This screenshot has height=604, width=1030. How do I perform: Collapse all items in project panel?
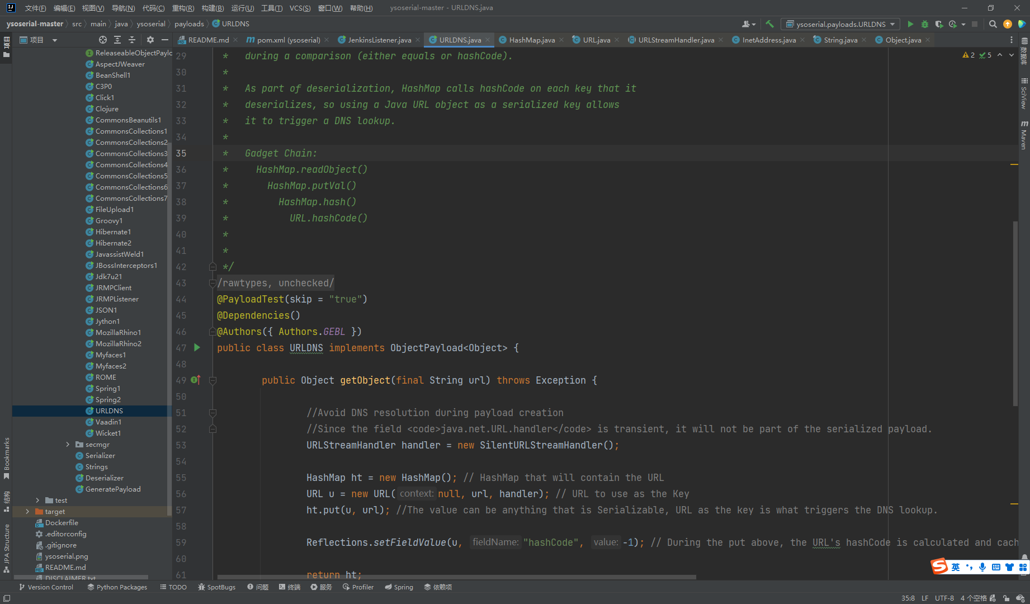[x=132, y=40]
